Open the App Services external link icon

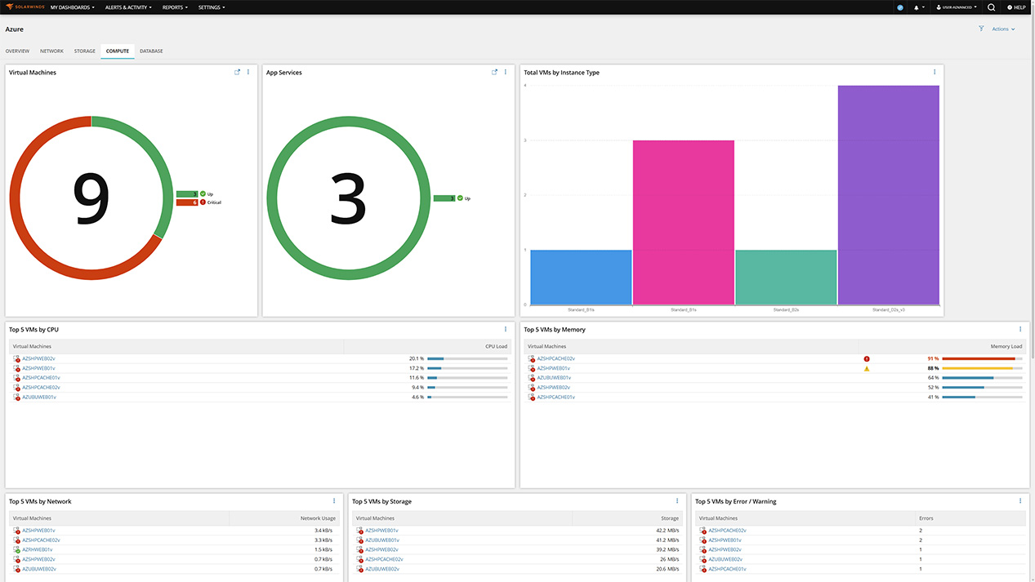pyautogui.click(x=494, y=72)
